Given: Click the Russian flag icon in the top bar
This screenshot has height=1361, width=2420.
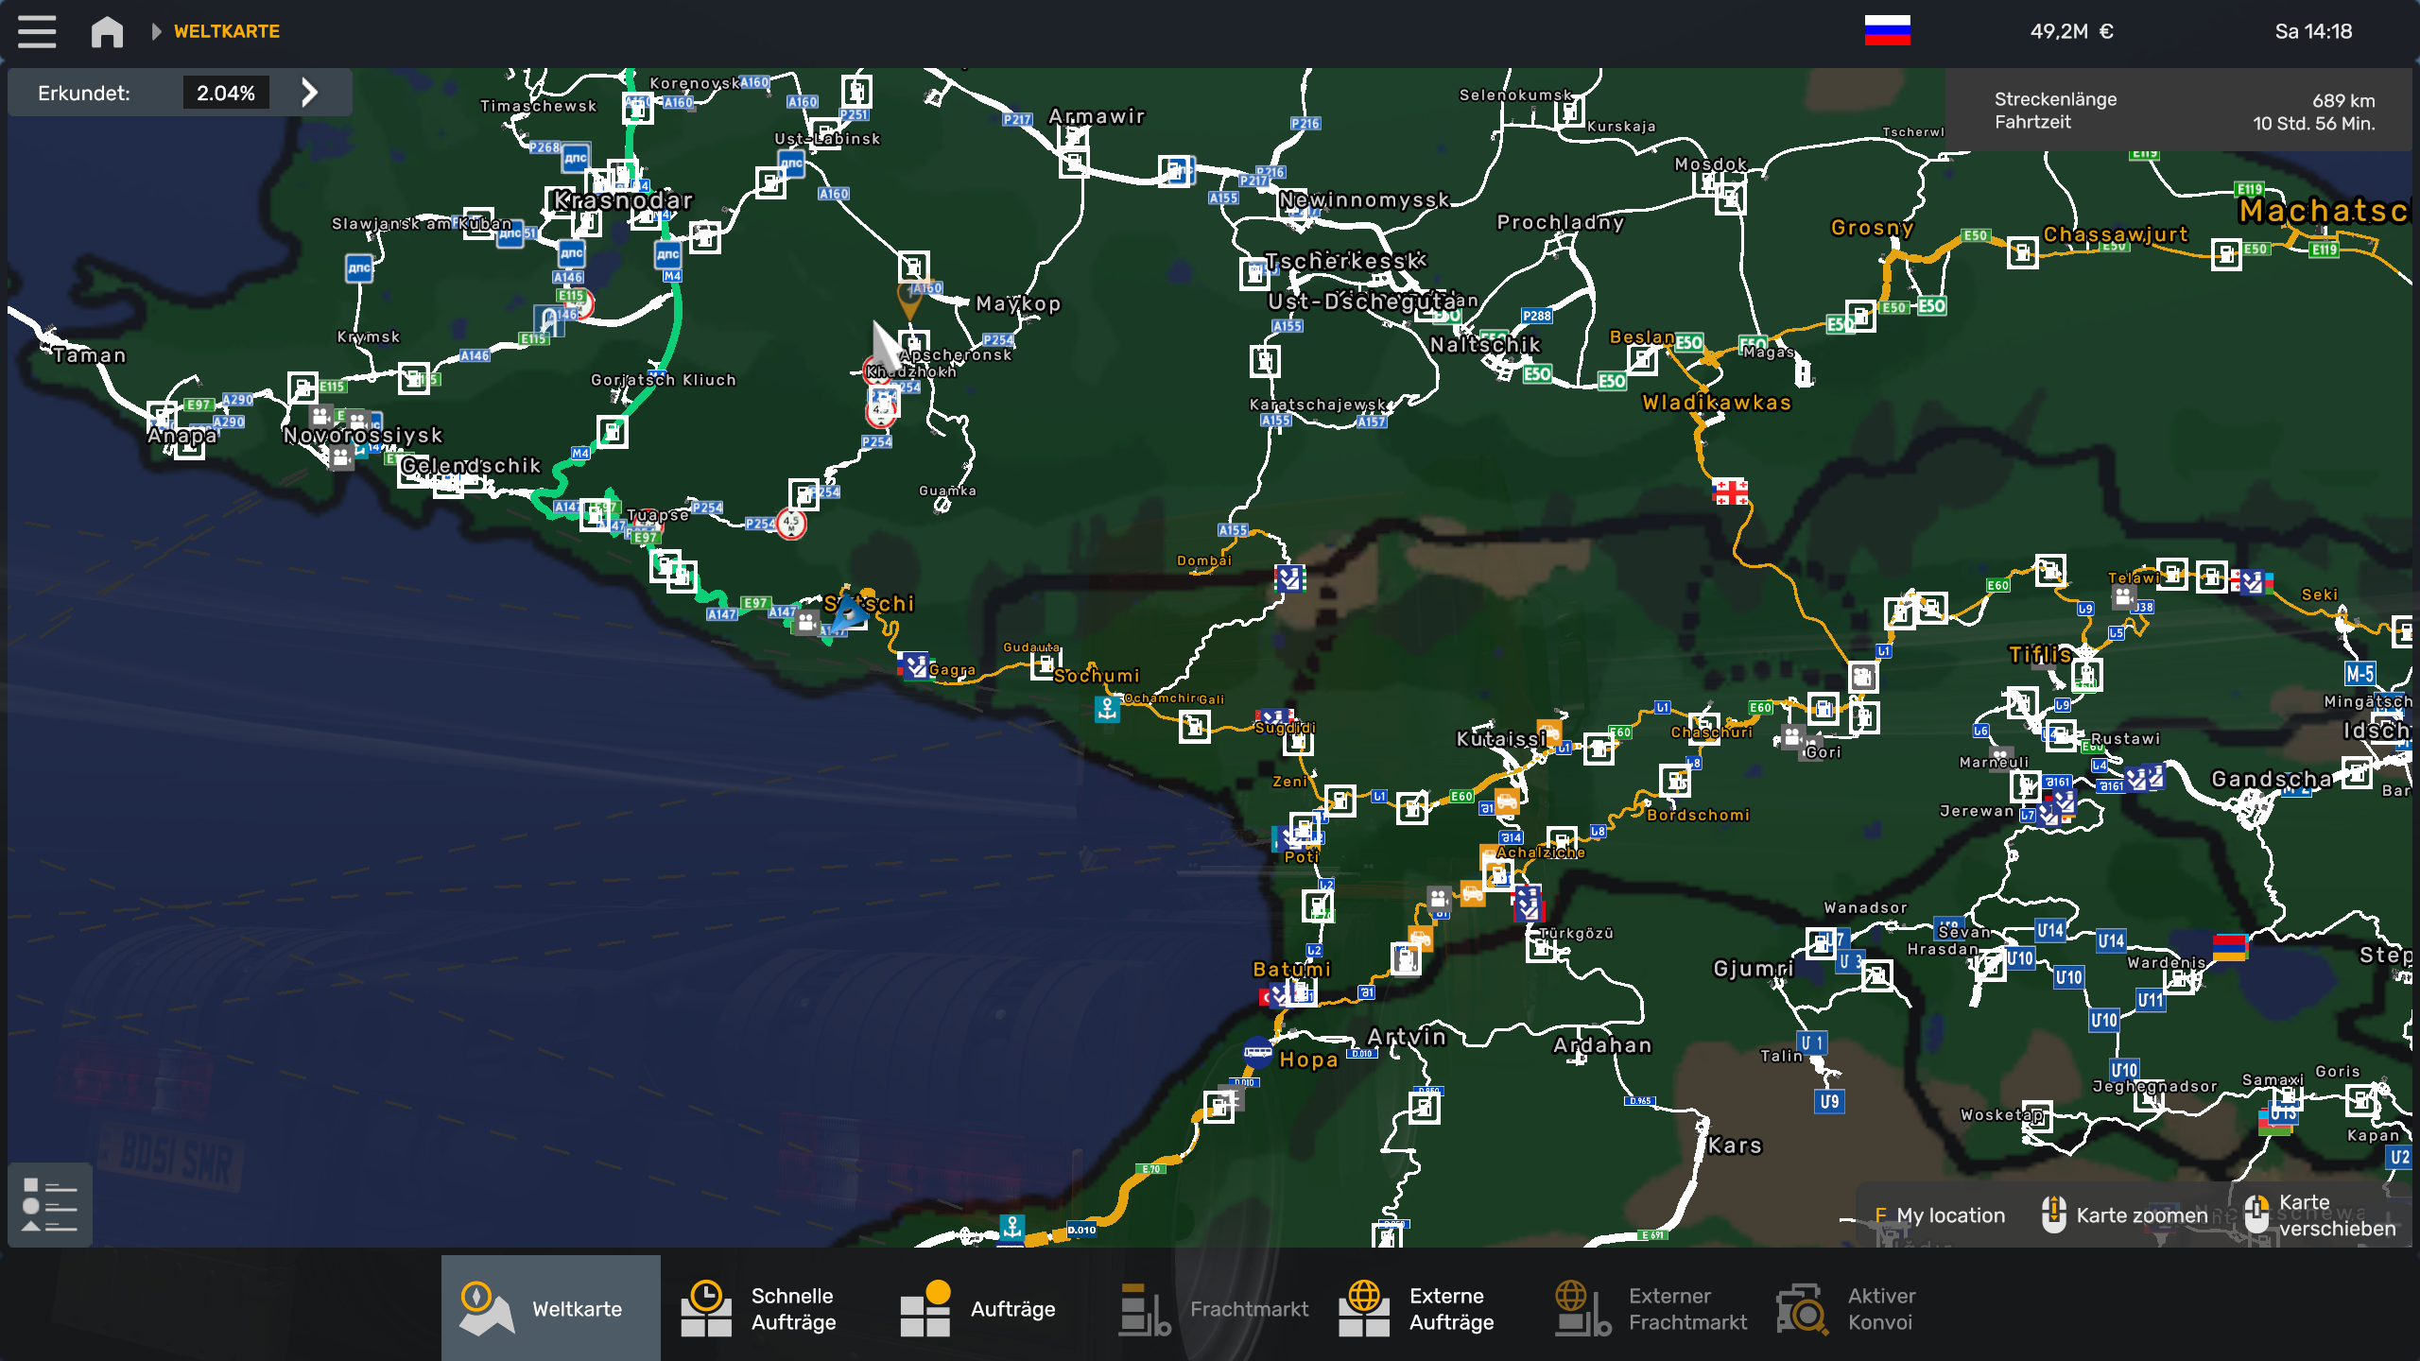Looking at the screenshot, I should 1887,31.
